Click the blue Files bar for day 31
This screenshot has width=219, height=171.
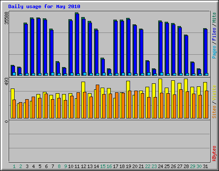pos(206,52)
